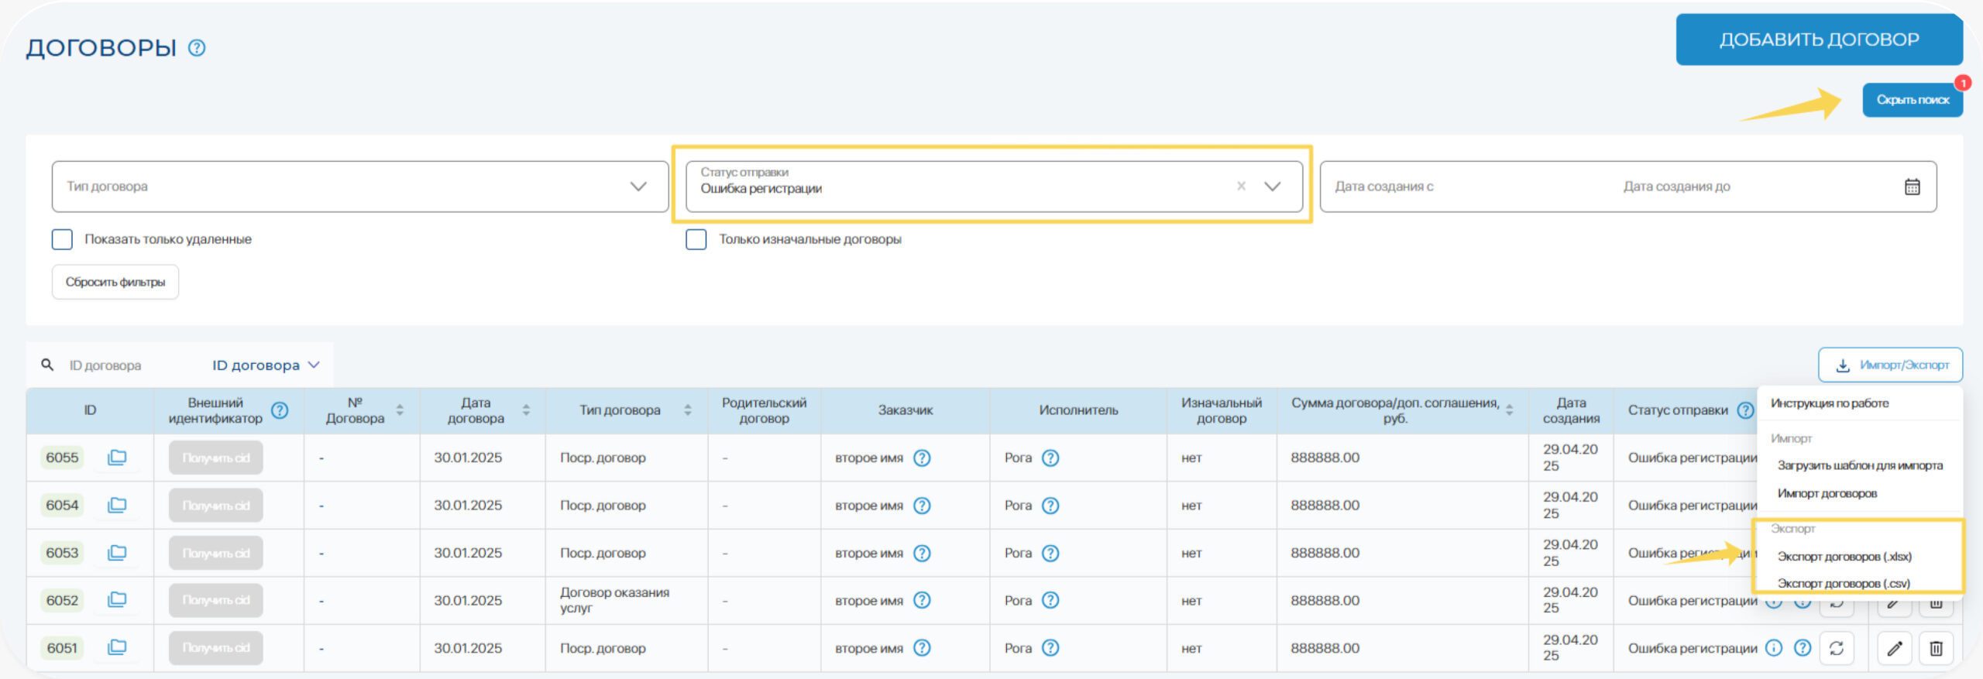The image size is (1983, 679).
Task: Select Экспорт договоров (.xlsx) menu item
Action: click(1844, 557)
